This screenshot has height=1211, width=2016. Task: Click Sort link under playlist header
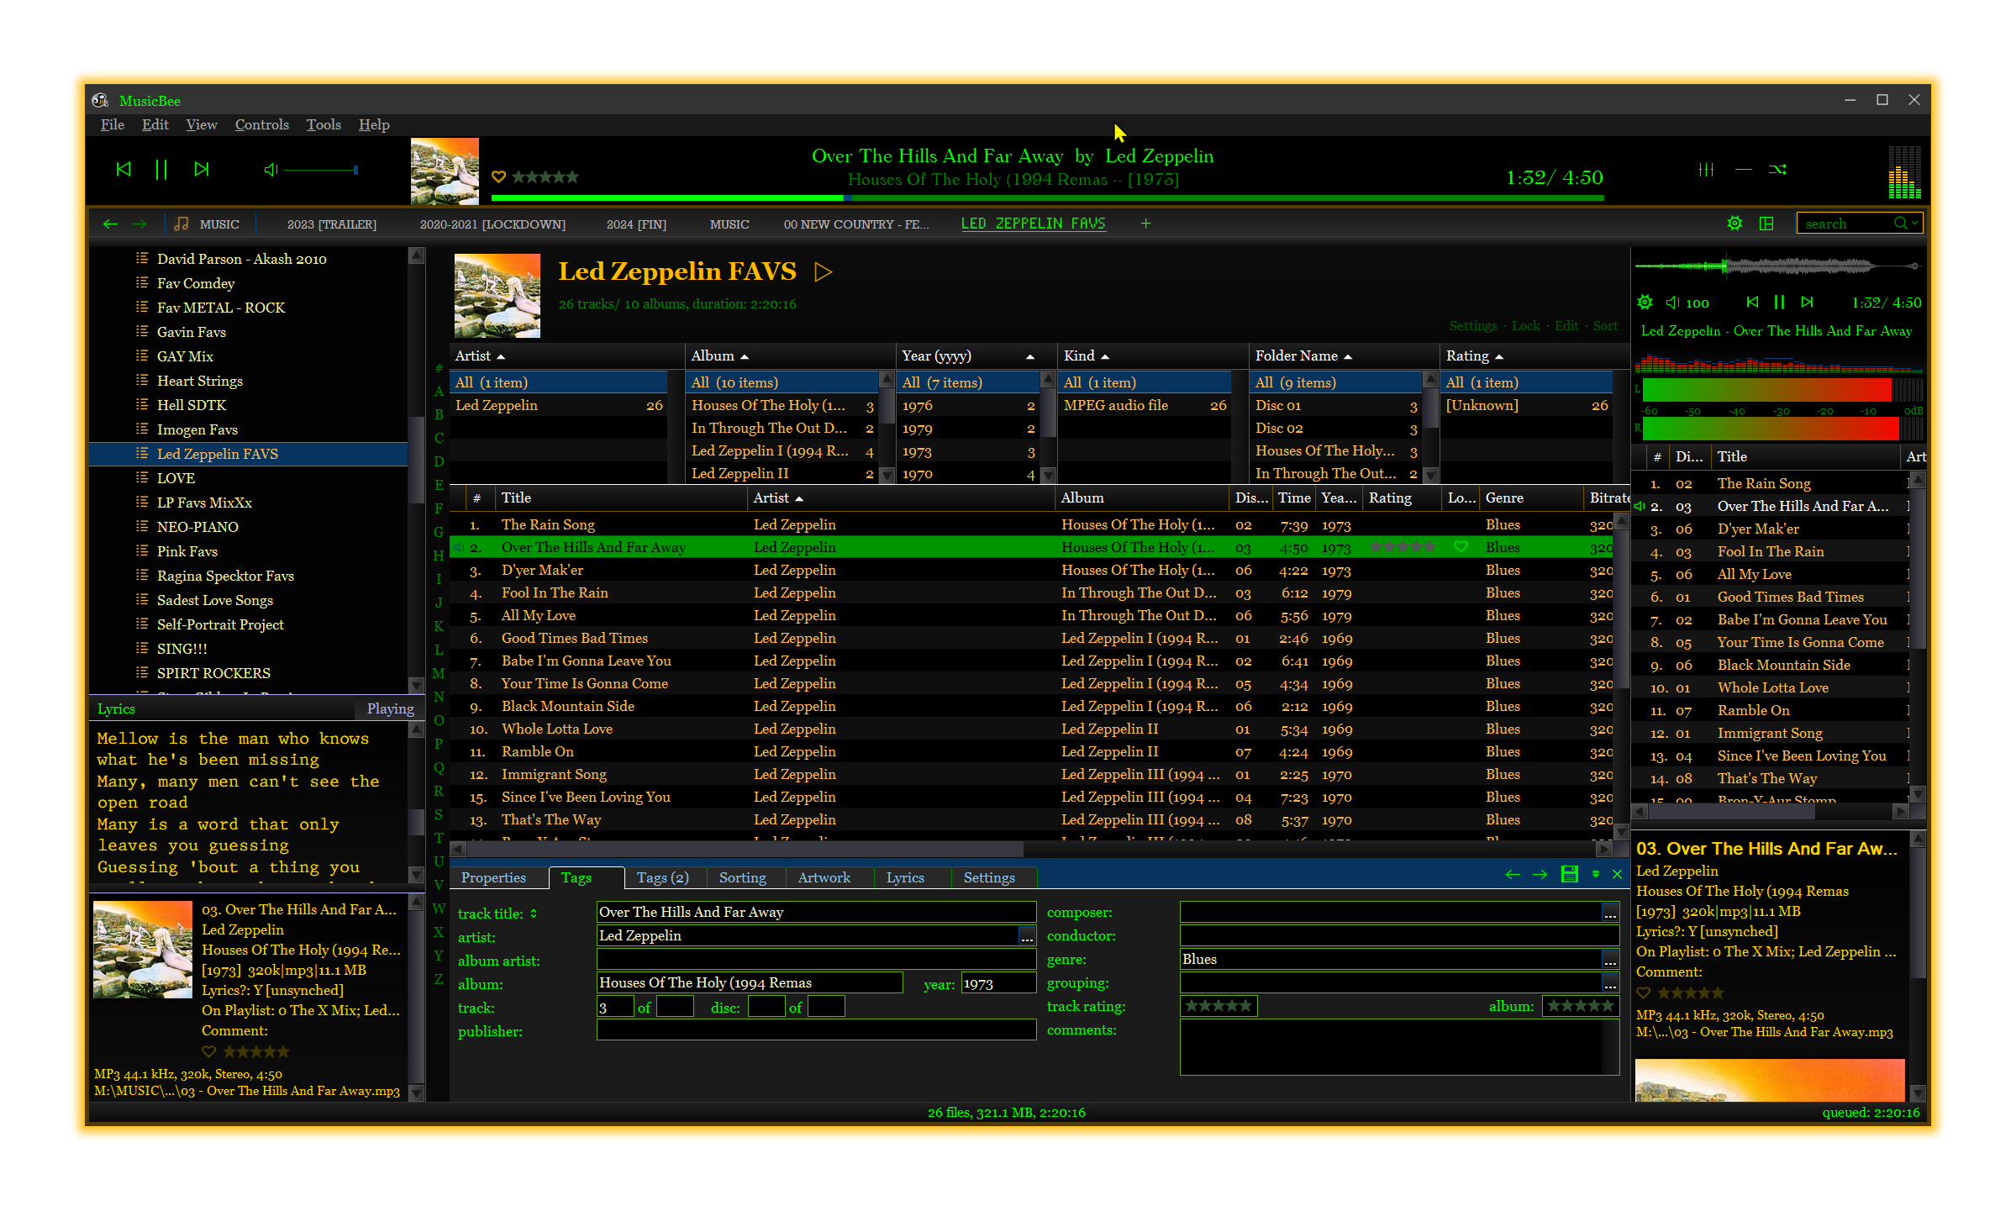pos(1604,326)
